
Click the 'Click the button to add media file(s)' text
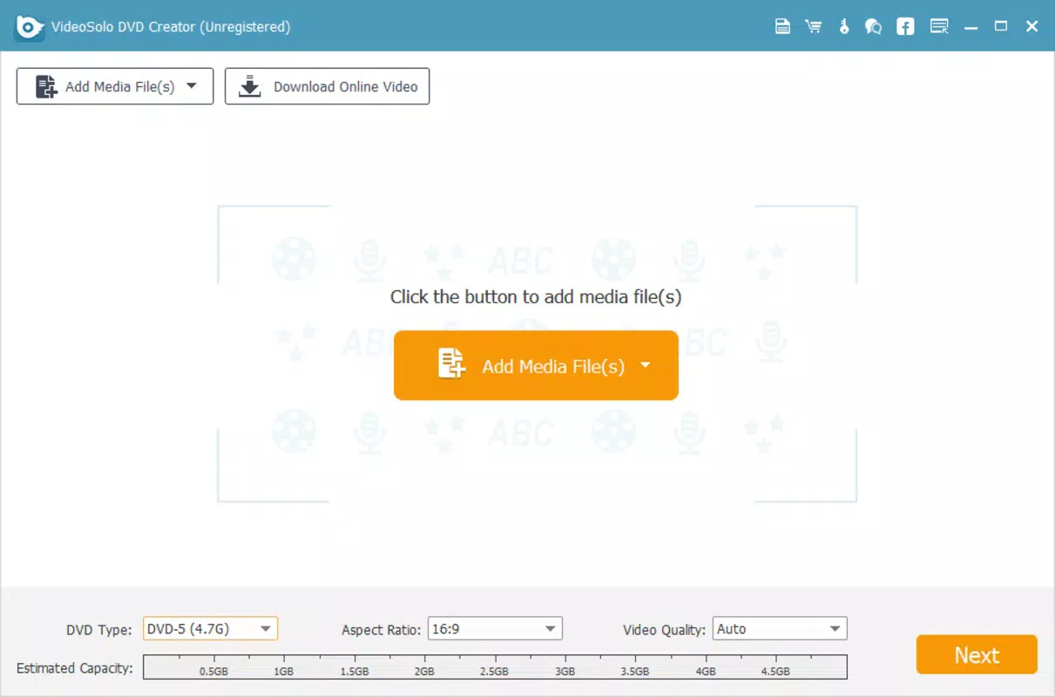tap(536, 297)
